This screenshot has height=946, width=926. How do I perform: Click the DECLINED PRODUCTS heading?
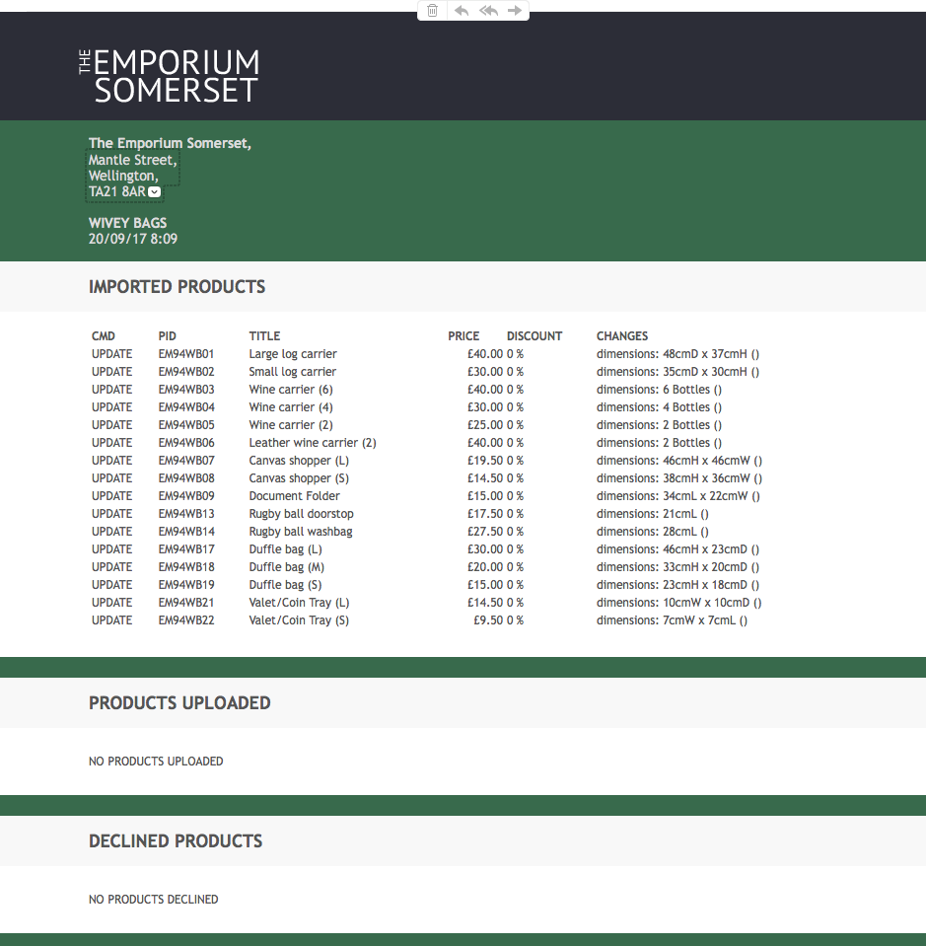[x=175, y=841]
